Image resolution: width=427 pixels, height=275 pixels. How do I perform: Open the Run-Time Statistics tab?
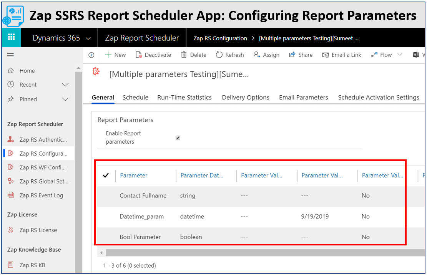[x=184, y=98]
